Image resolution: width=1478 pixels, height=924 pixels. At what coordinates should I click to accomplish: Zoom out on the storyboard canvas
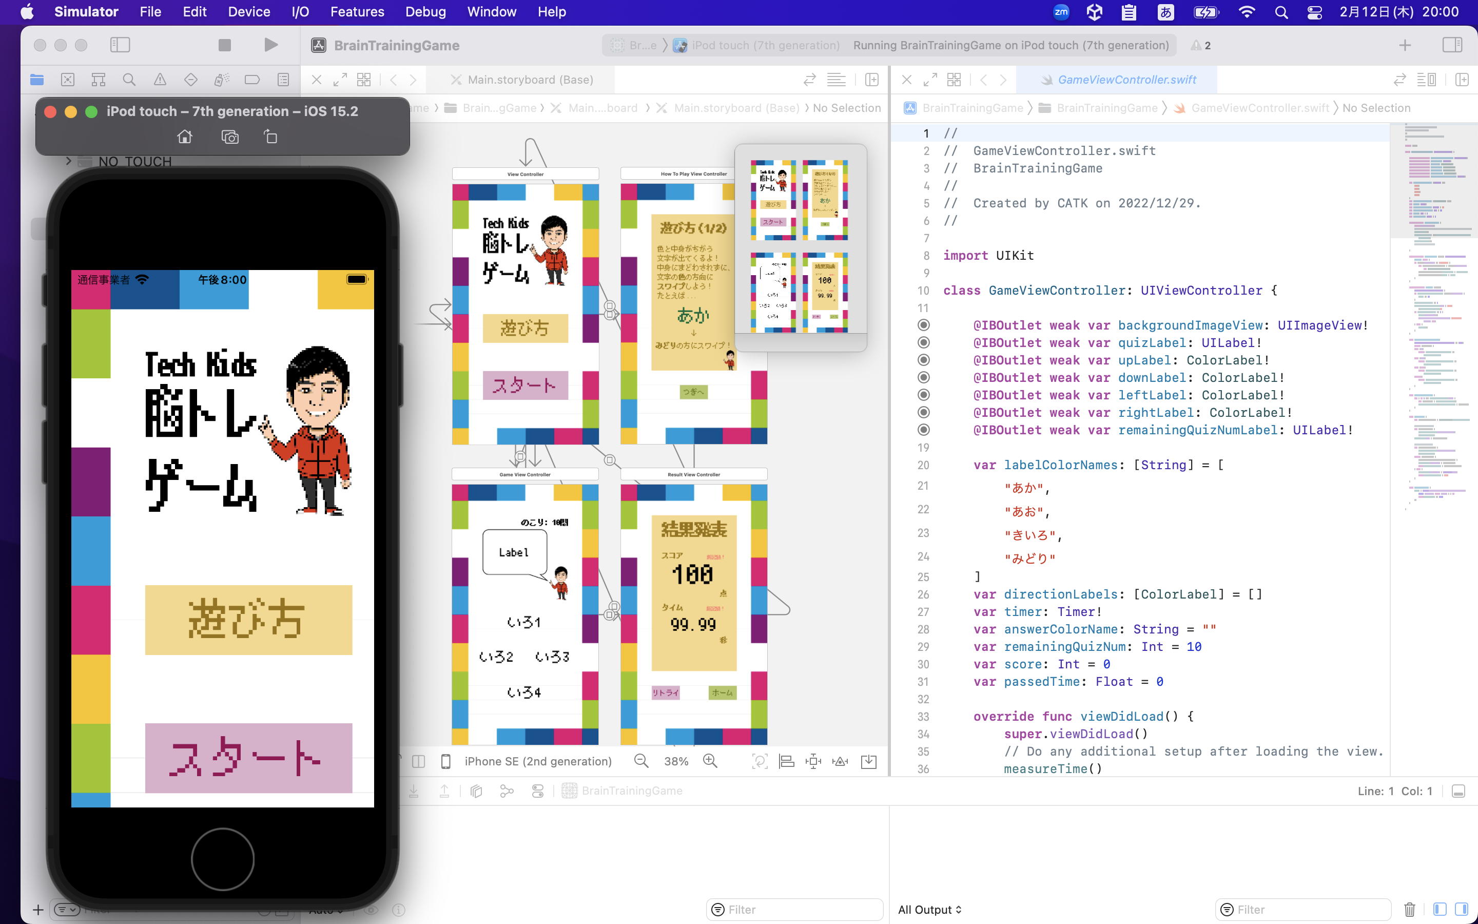pyautogui.click(x=641, y=761)
